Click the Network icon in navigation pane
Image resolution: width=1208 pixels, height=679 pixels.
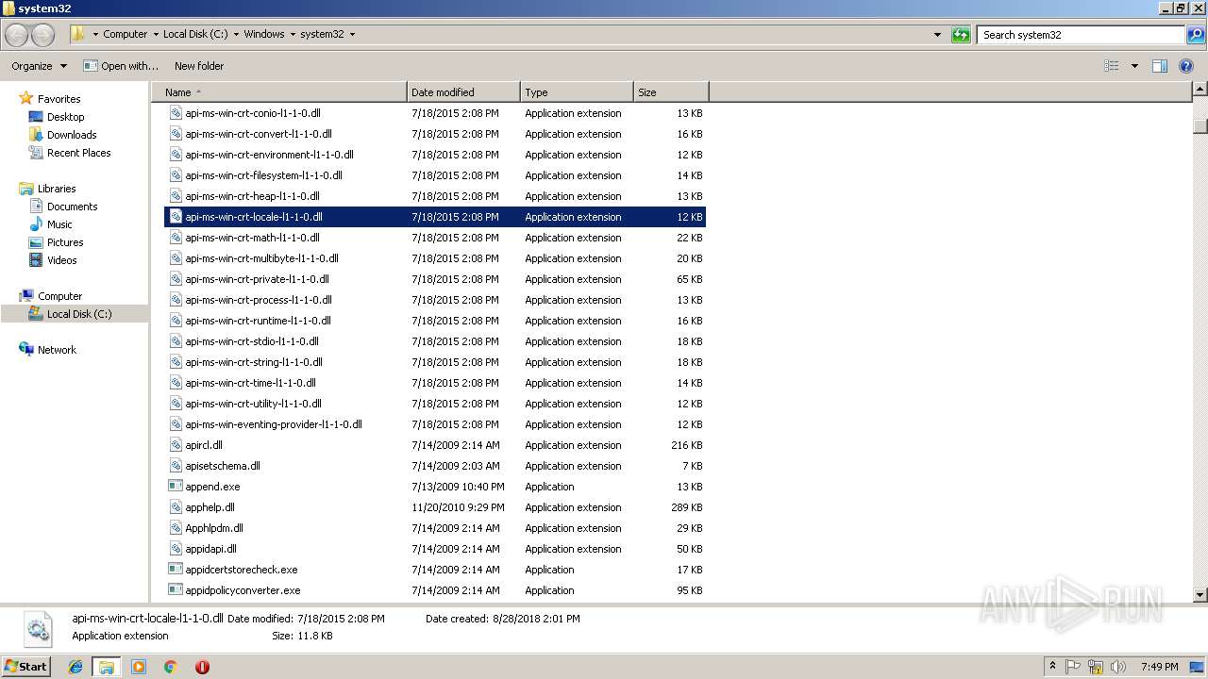[26, 350]
